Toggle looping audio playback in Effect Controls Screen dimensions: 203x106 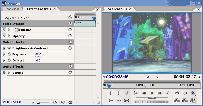point(70,102)
